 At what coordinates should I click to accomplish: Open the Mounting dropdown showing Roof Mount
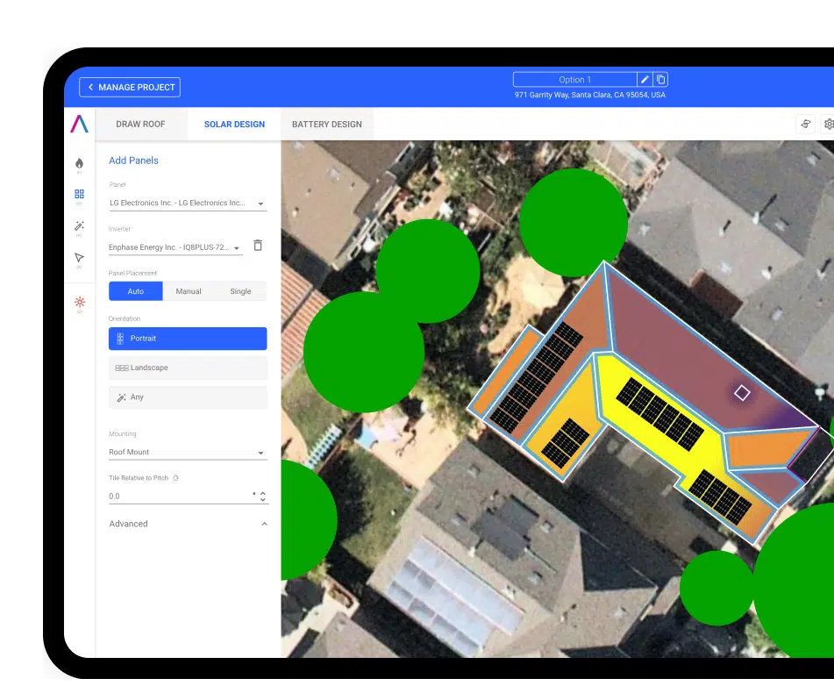[188, 452]
